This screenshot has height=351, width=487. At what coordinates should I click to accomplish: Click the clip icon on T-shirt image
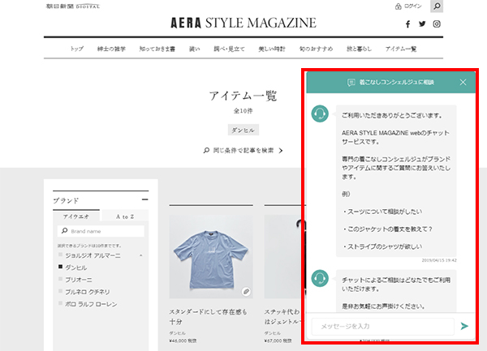[246, 292]
